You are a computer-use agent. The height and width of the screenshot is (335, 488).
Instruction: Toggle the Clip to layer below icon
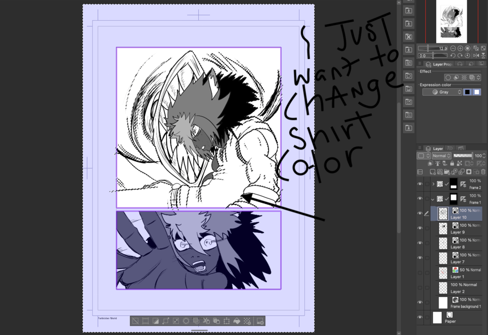tap(431, 163)
